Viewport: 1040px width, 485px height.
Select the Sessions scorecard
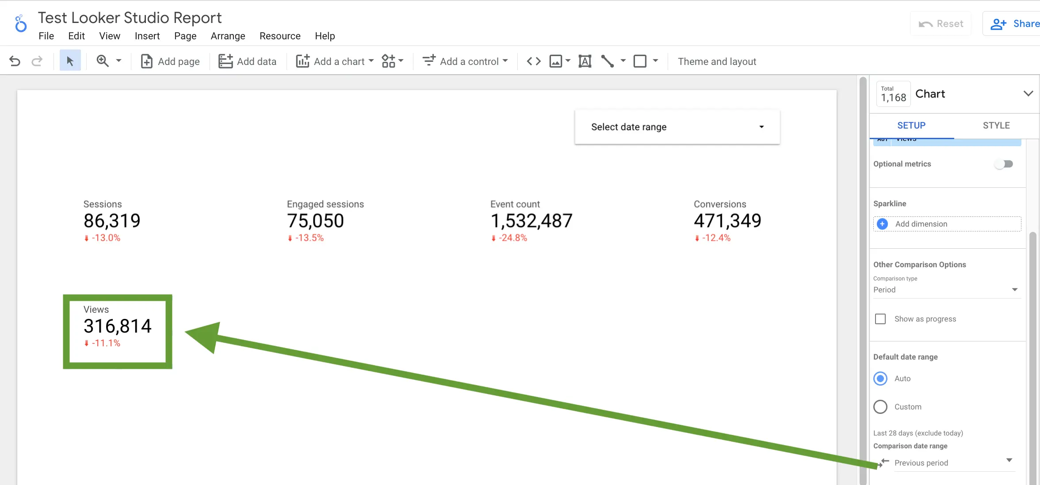coord(112,220)
